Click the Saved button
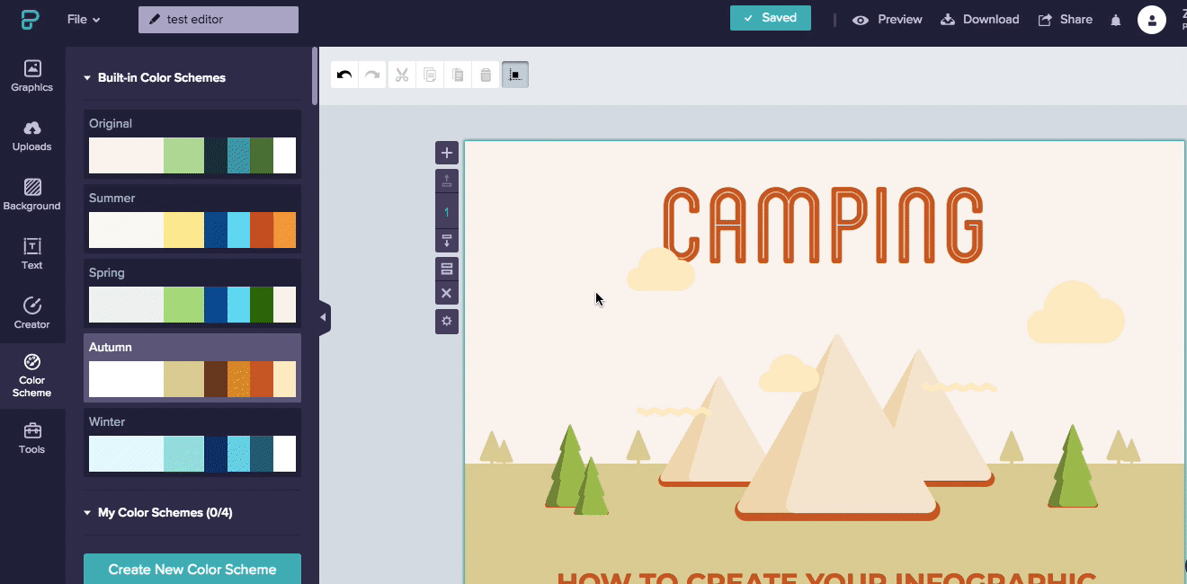 [x=771, y=18]
